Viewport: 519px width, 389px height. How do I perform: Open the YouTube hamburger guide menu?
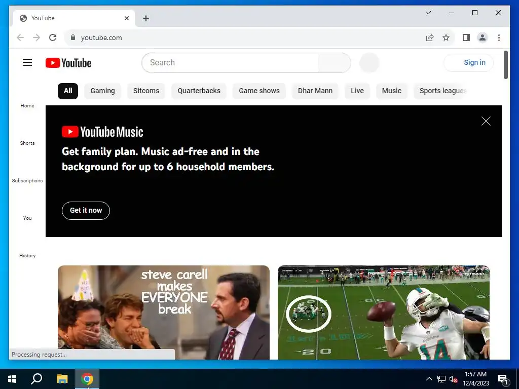coord(27,62)
